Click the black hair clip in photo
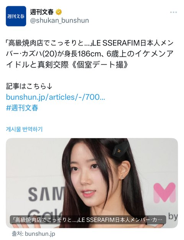This screenshot has width=184, height=240. [122, 148]
